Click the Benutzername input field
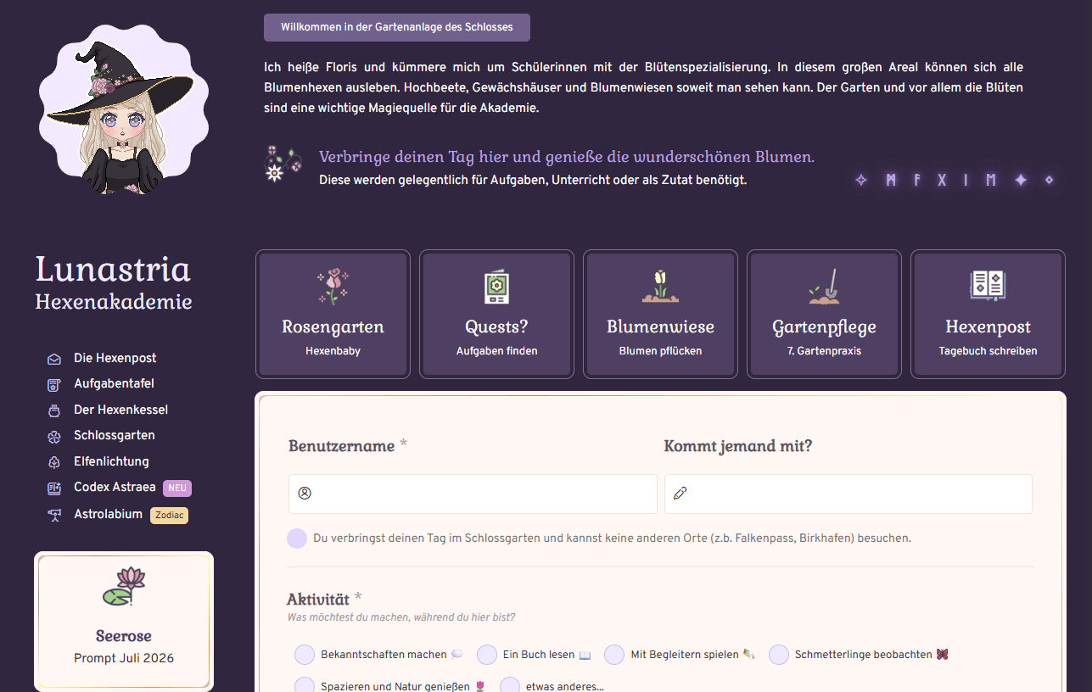The height and width of the screenshot is (692, 1092). pos(473,494)
